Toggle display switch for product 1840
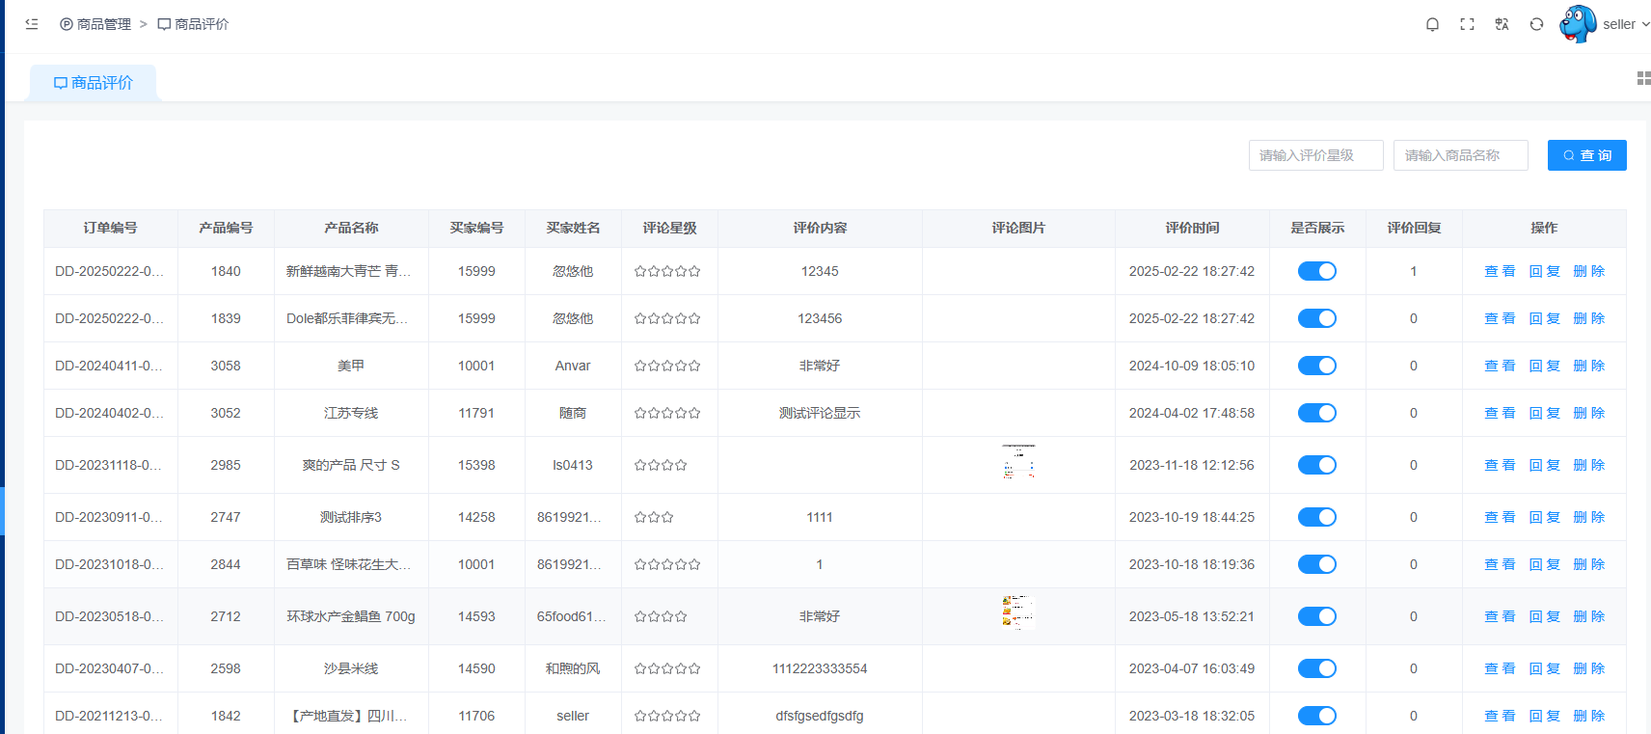The width and height of the screenshot is (1651, 734). point(1316,271)
